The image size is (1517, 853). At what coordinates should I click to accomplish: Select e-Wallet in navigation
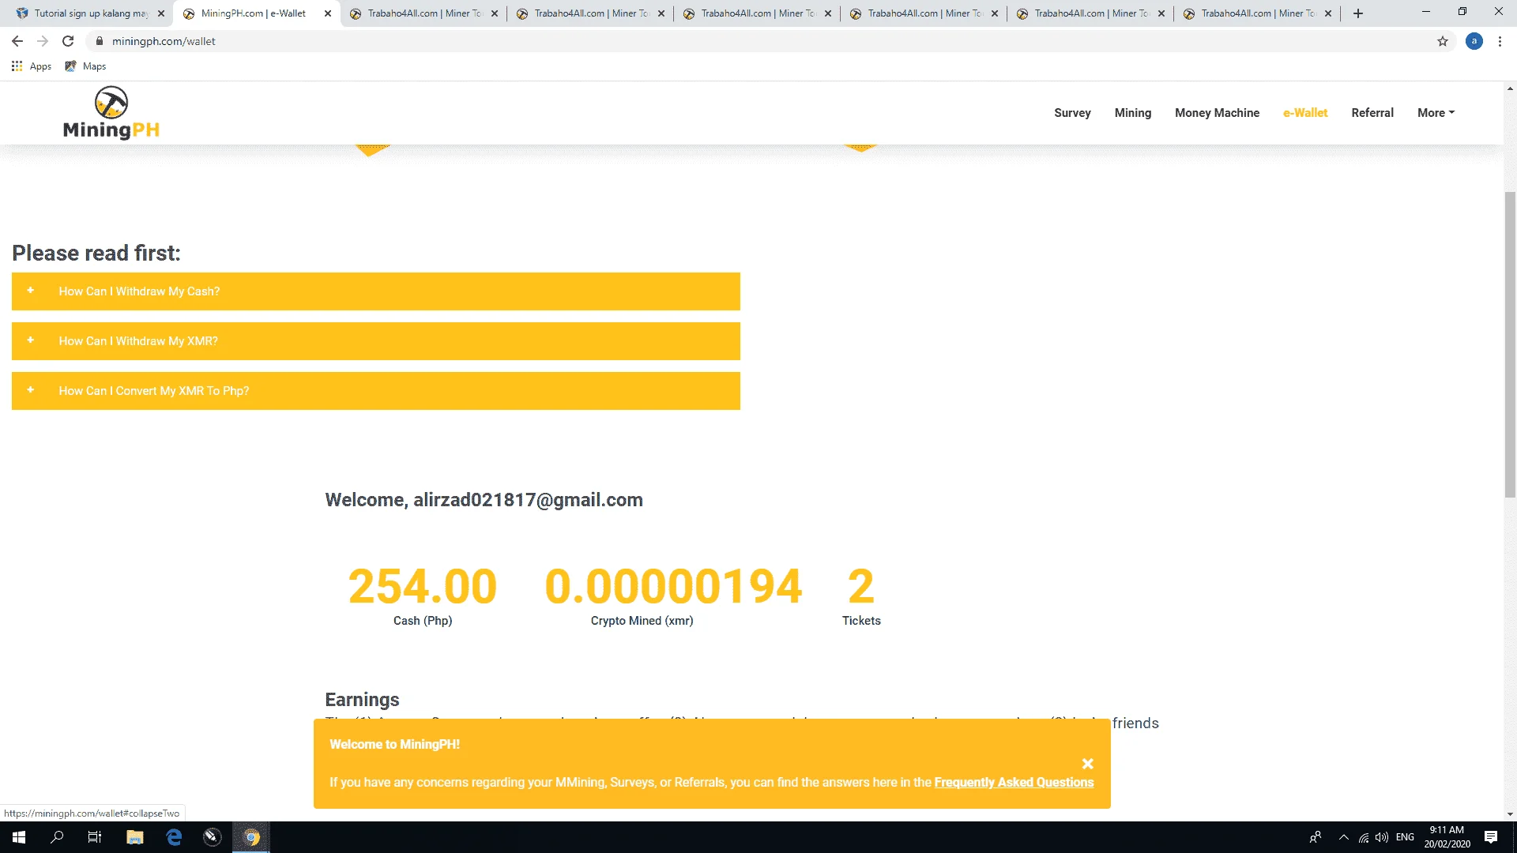point(1305,113)
